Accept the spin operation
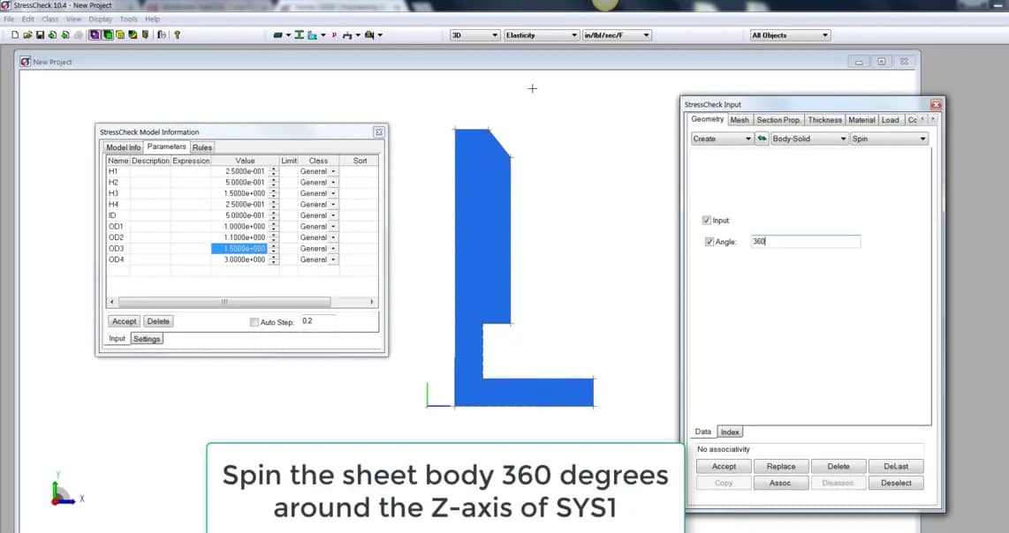 [723, 466]
